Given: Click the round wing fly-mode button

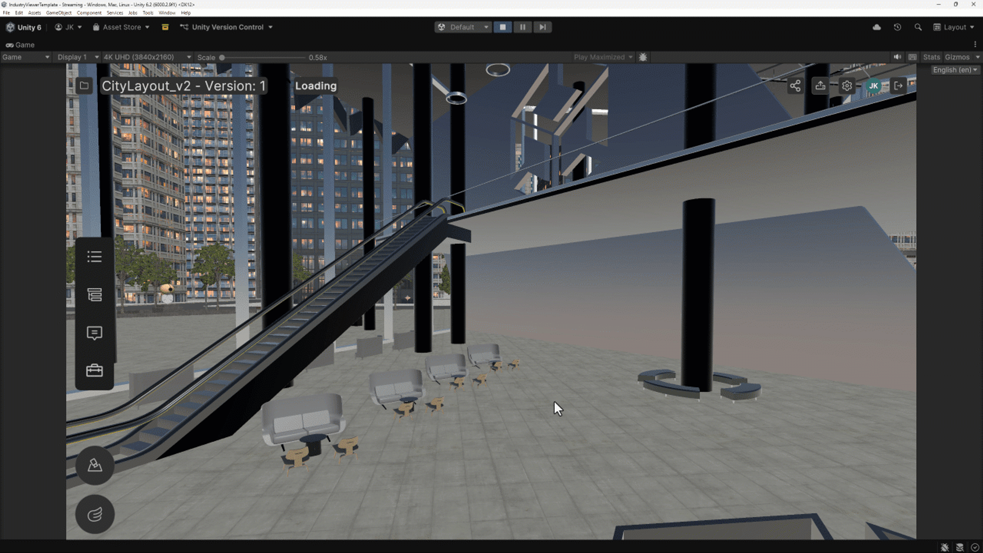Looking at the screenshot, I should coord(95,514).
